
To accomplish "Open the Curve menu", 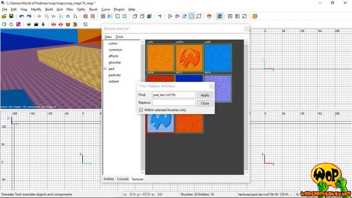I will click(x=106, y=9).
